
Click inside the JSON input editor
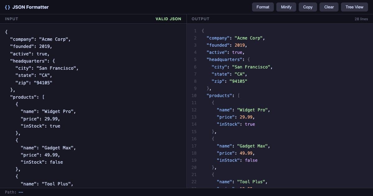[x=93, y=106]
